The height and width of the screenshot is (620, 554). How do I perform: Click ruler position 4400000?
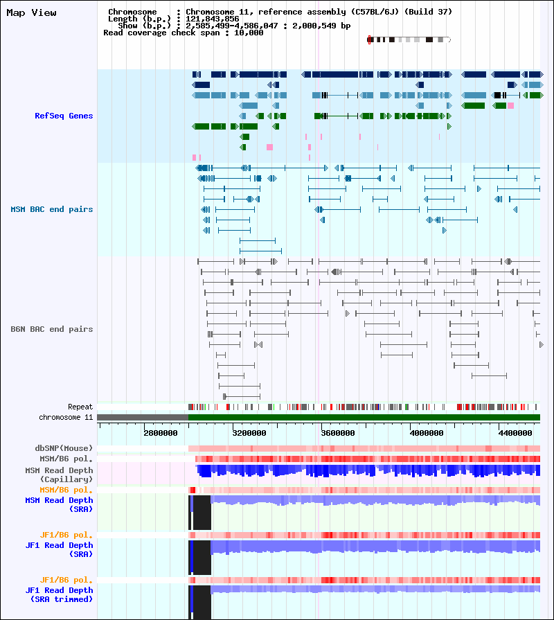pyautogui.click(x=515, y=433)
